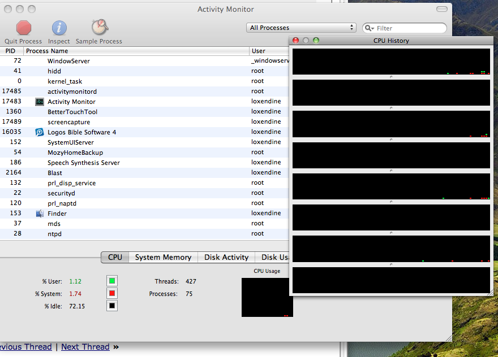
Task: Select the mds process row
Action: (144, 224)
